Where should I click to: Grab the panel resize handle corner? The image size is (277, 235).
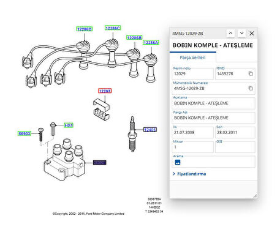pyautogui.click(x=255, y=196)
